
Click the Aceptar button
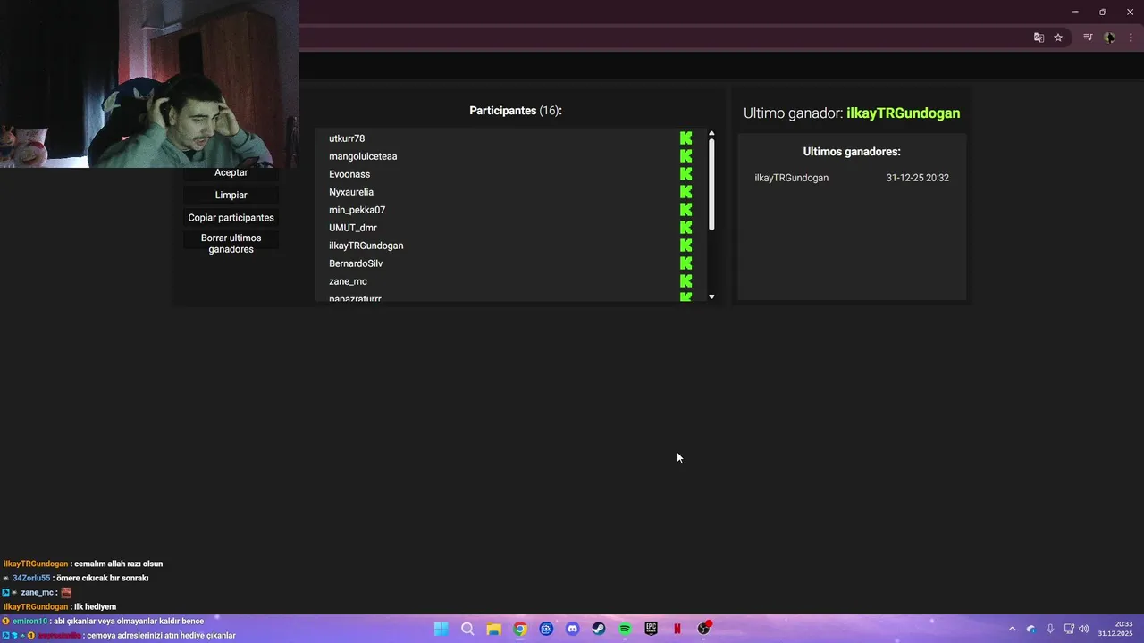pyautogui.click(x=231, y=172)
